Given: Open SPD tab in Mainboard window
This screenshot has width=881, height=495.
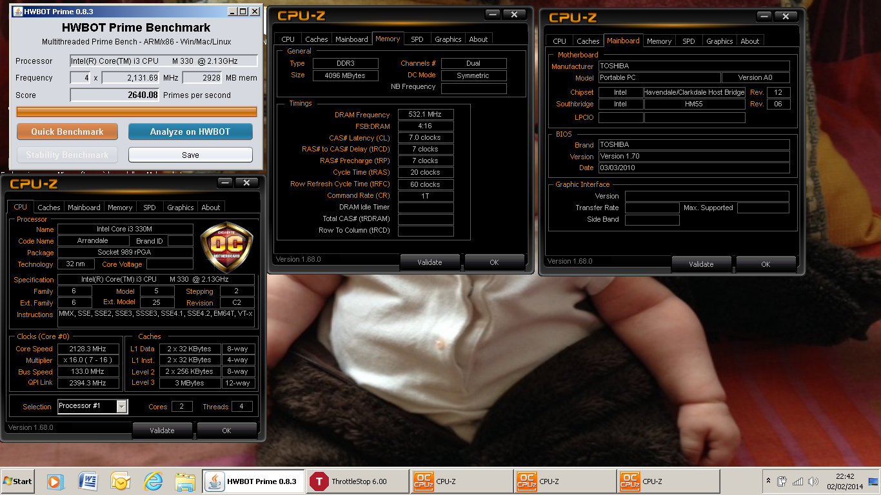Looking at the screenshot, I should [689, 41].
